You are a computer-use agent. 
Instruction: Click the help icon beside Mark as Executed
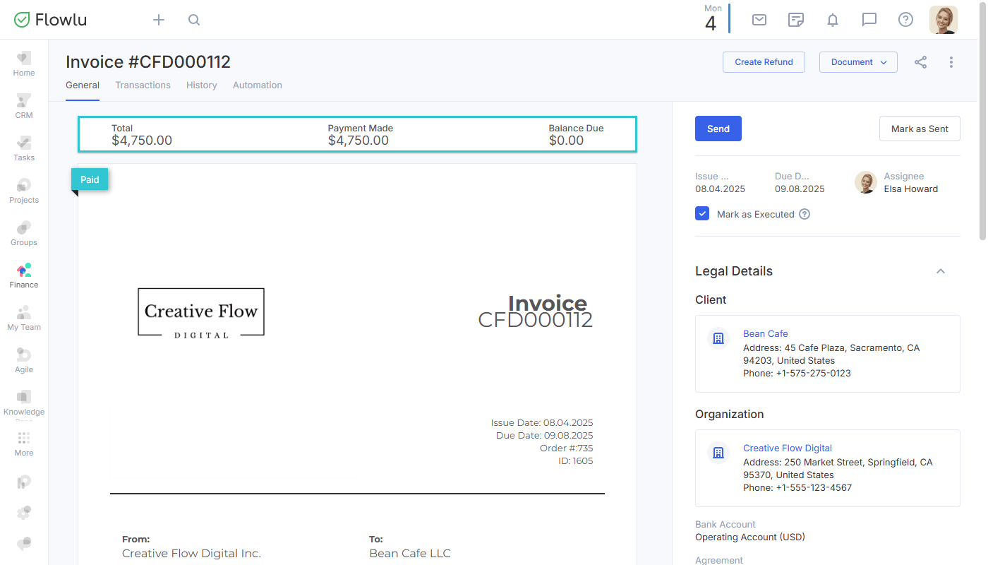click(x=805, y=214)
